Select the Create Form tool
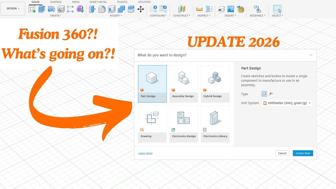Screen dimensions: 336x189 (80, 9)
